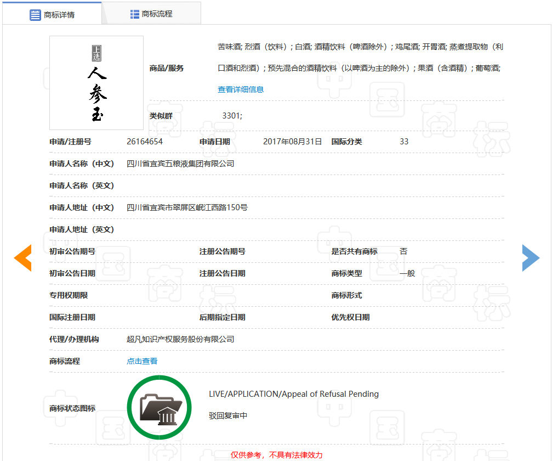
Task: Click the 申请人地址(中文) label
Action: tap(82, 207)
